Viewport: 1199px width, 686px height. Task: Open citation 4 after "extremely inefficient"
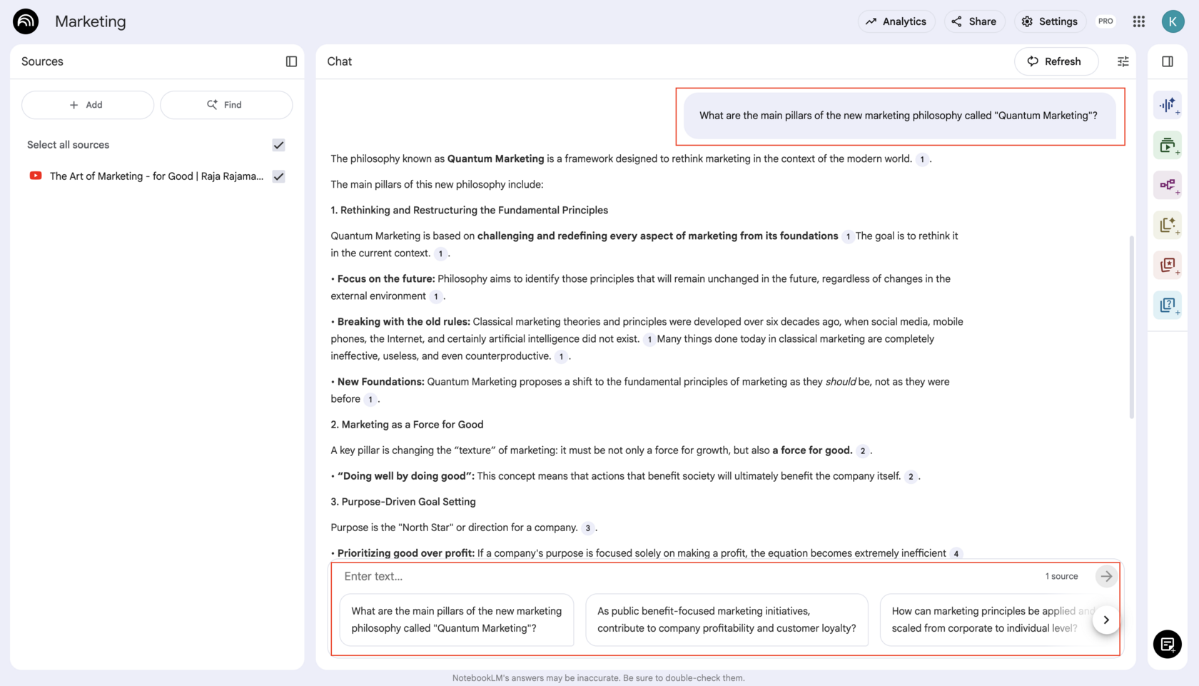[956, 553]
